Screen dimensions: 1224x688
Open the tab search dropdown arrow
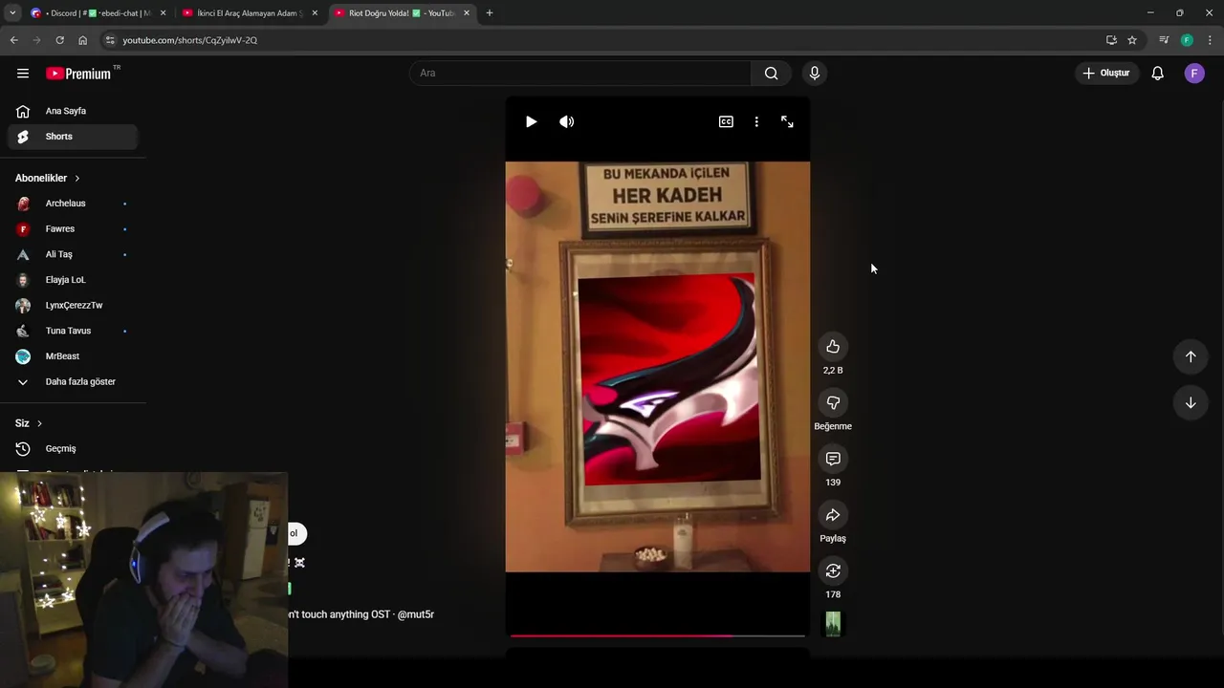pyautogui.click(x=12, y=13)
